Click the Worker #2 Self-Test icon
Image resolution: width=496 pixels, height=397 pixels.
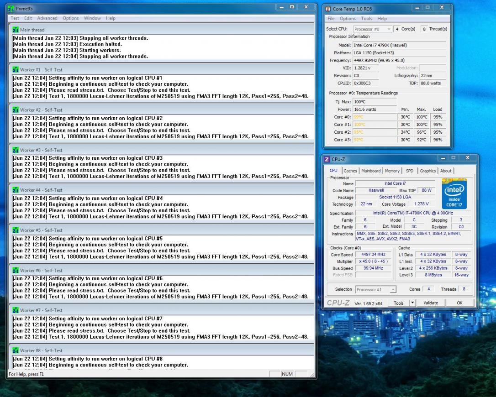[16, 110]
